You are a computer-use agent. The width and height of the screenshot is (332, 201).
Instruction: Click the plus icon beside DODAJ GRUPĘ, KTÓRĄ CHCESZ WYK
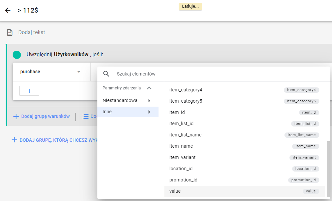14,140
